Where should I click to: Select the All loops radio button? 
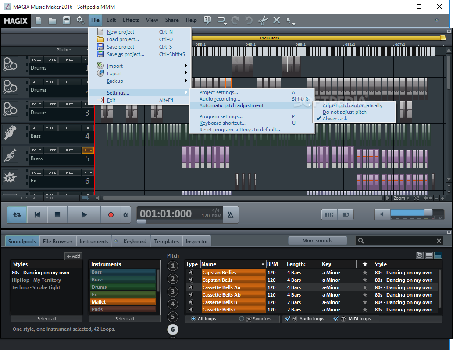click(x=193, y=319)
